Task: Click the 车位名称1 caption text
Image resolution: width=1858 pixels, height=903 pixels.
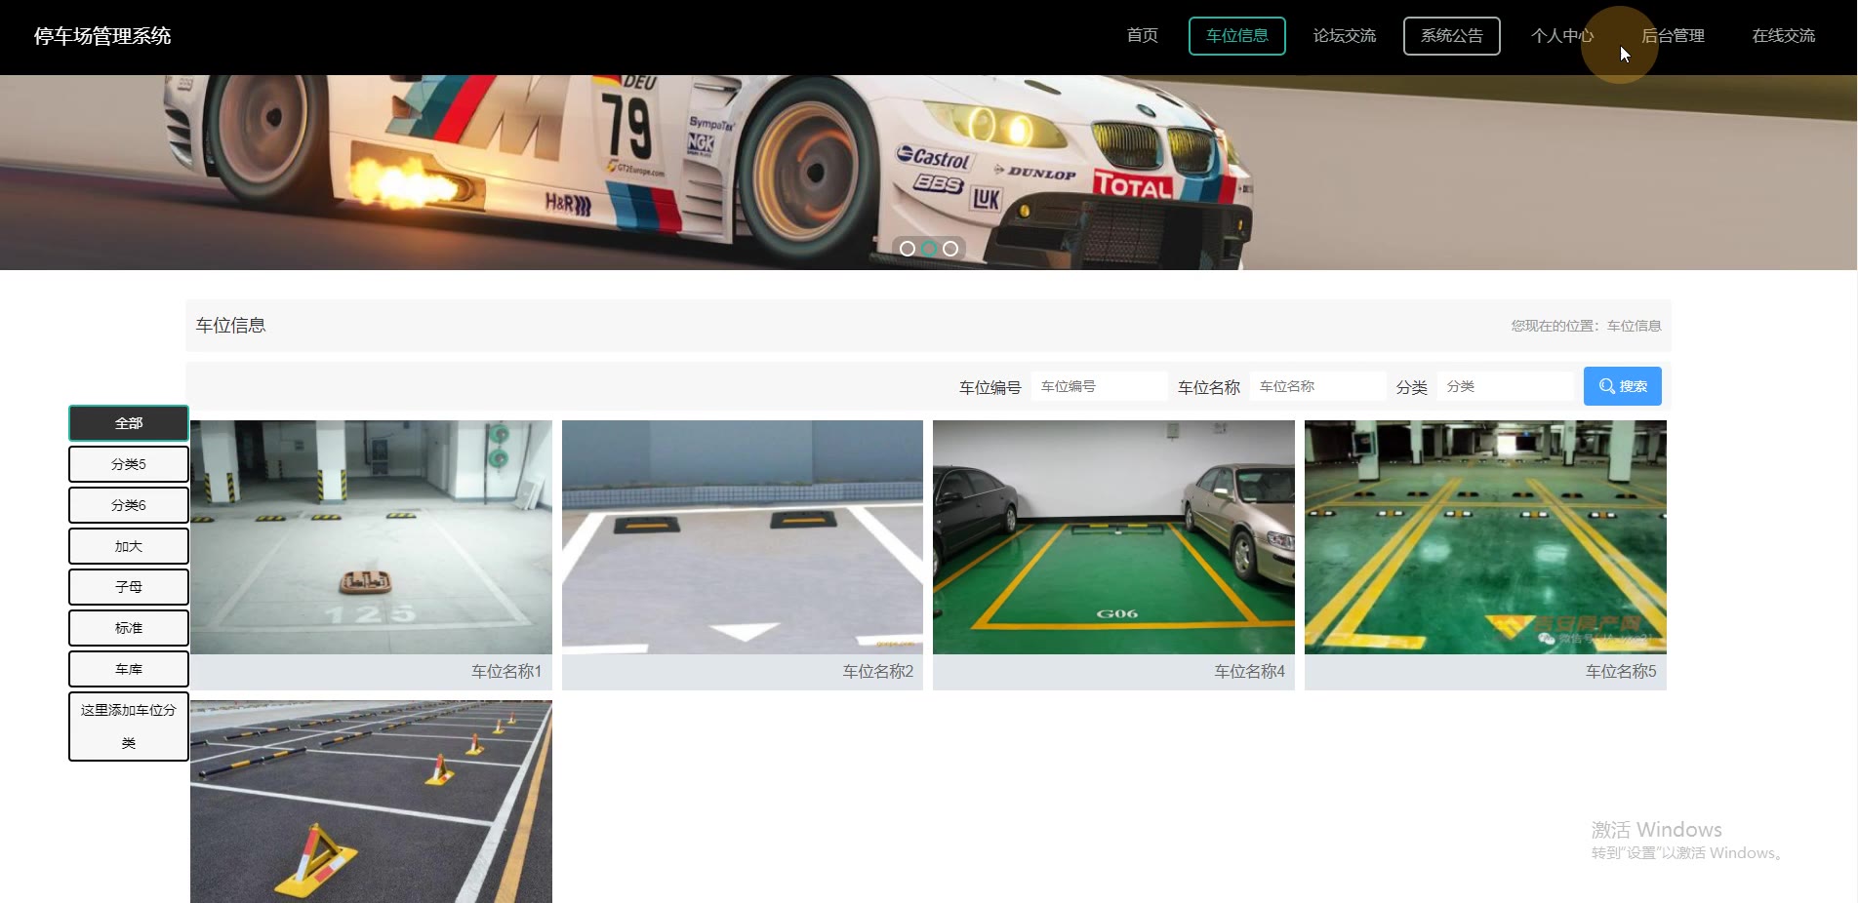Action: tap(506, 672)
